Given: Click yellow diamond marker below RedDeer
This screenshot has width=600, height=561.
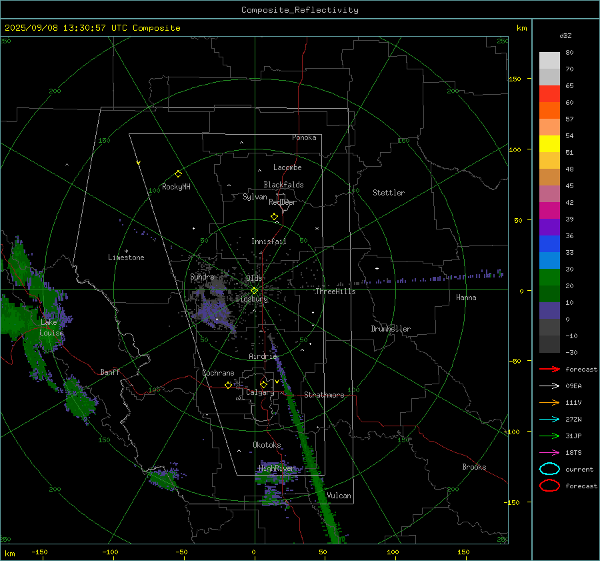Looking at the screenshot, I should click(x=274, y=217).
